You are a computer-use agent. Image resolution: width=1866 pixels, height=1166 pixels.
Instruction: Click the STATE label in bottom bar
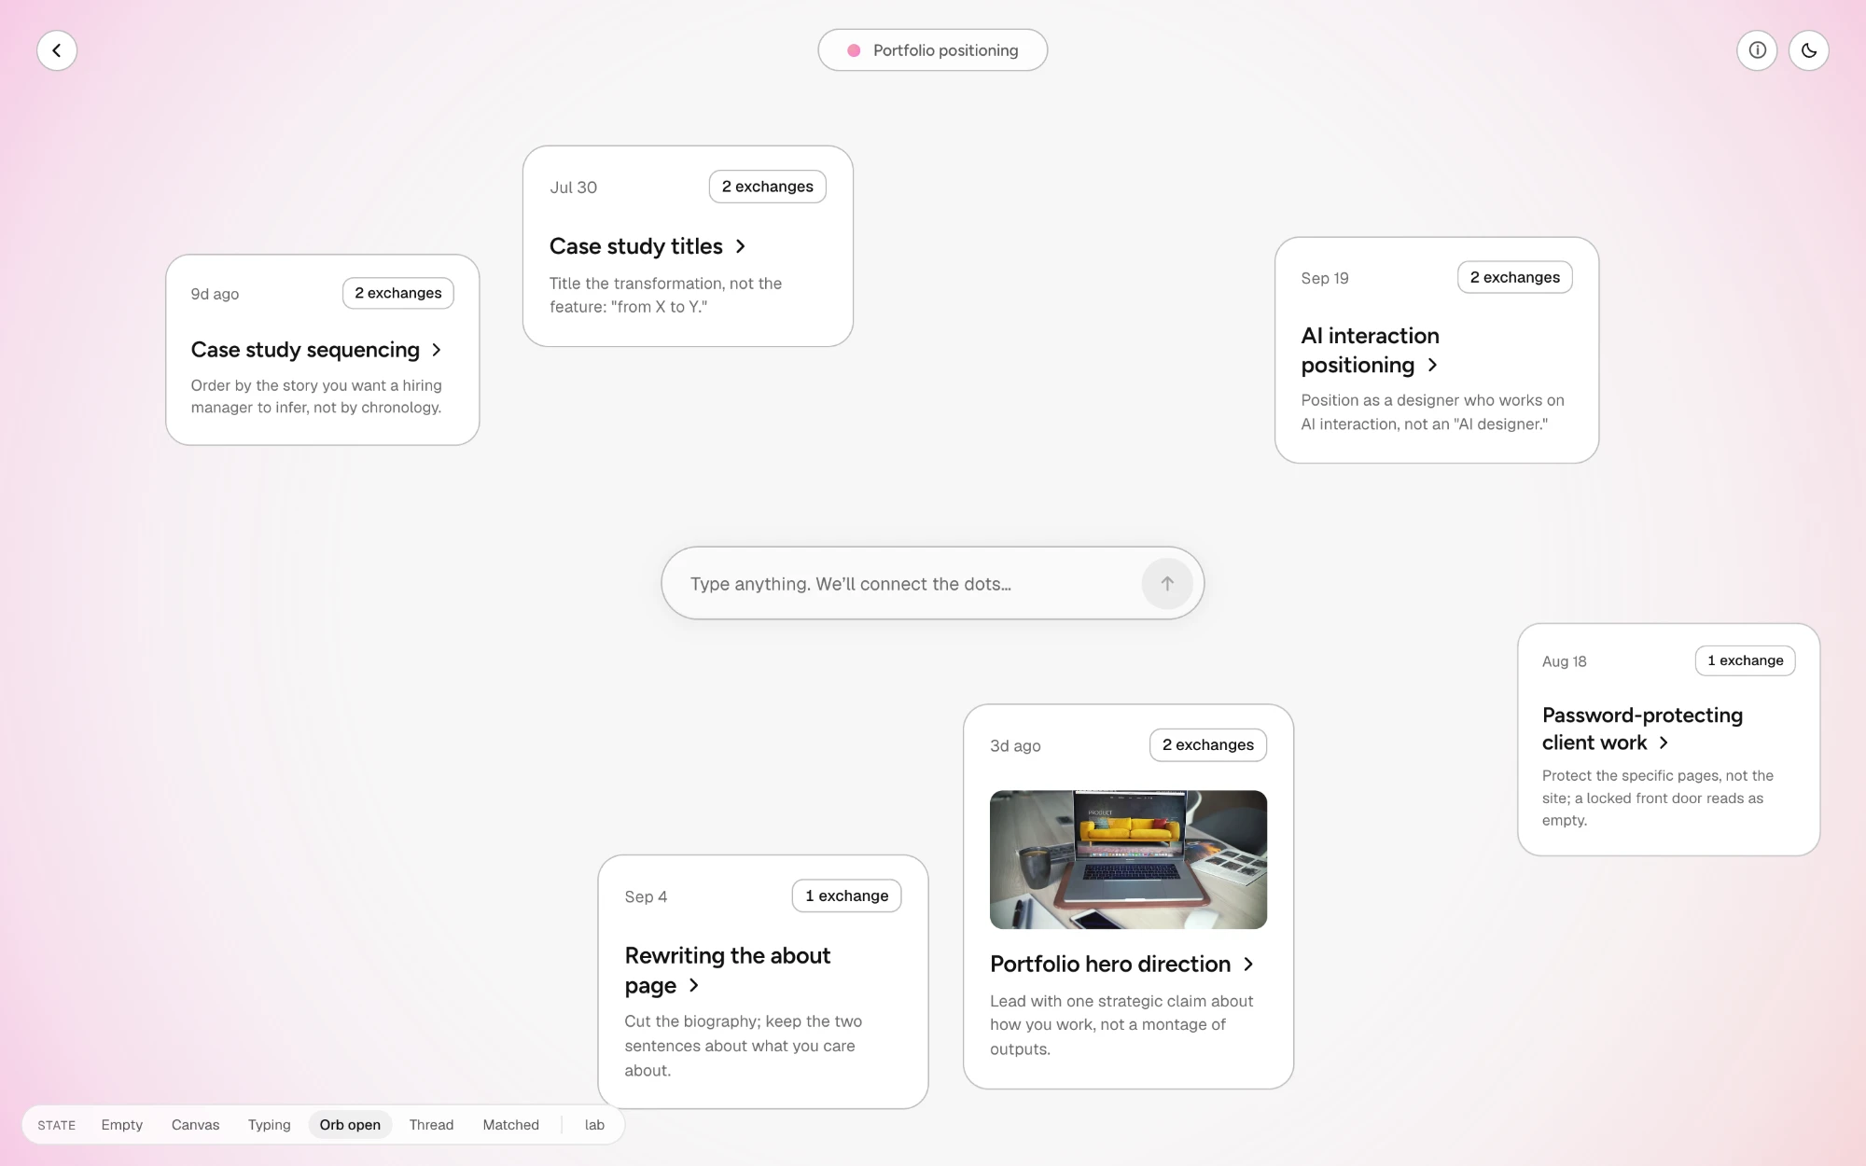(56, 1125)
